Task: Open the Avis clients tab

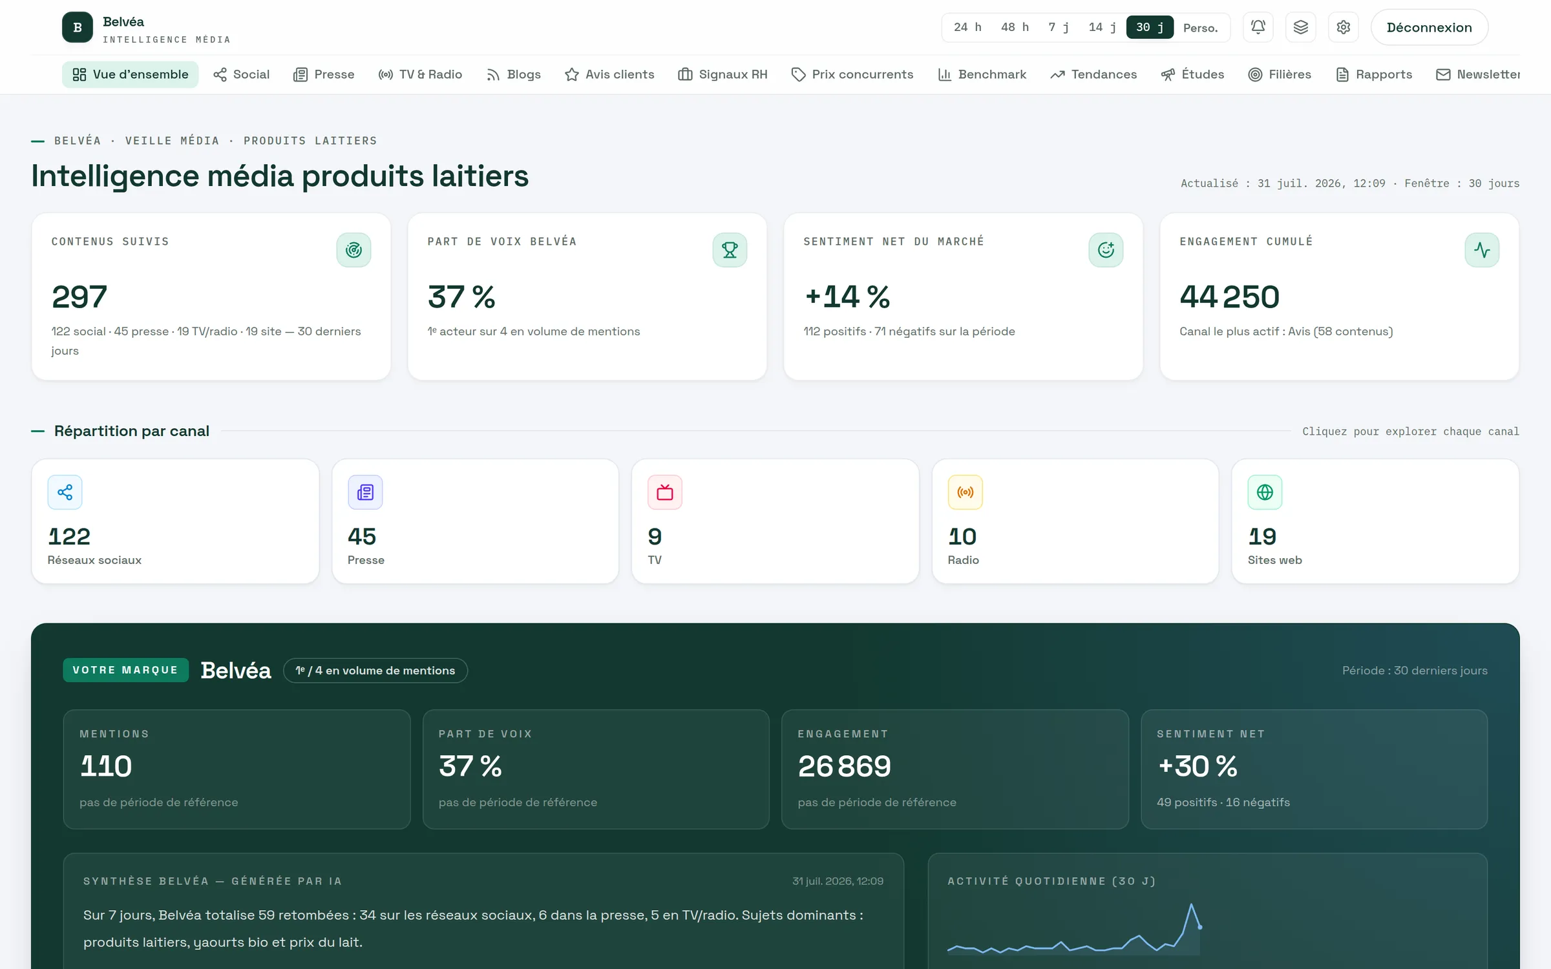Action: [609, 74]
